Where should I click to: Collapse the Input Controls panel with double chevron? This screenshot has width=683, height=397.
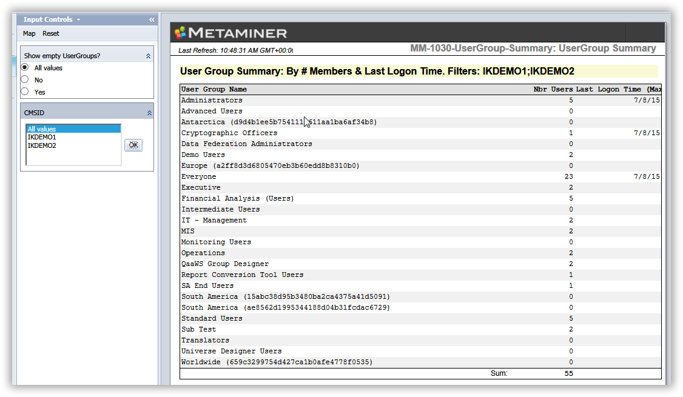152,19
